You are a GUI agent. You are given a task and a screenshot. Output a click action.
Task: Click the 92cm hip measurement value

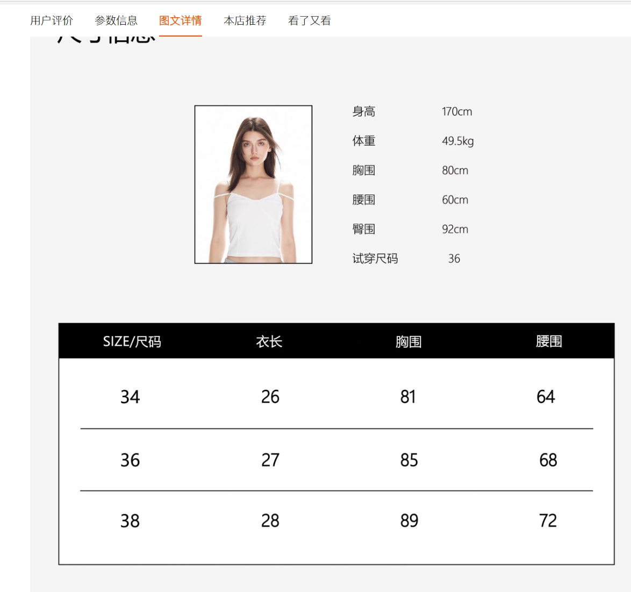tap(455, 229)
